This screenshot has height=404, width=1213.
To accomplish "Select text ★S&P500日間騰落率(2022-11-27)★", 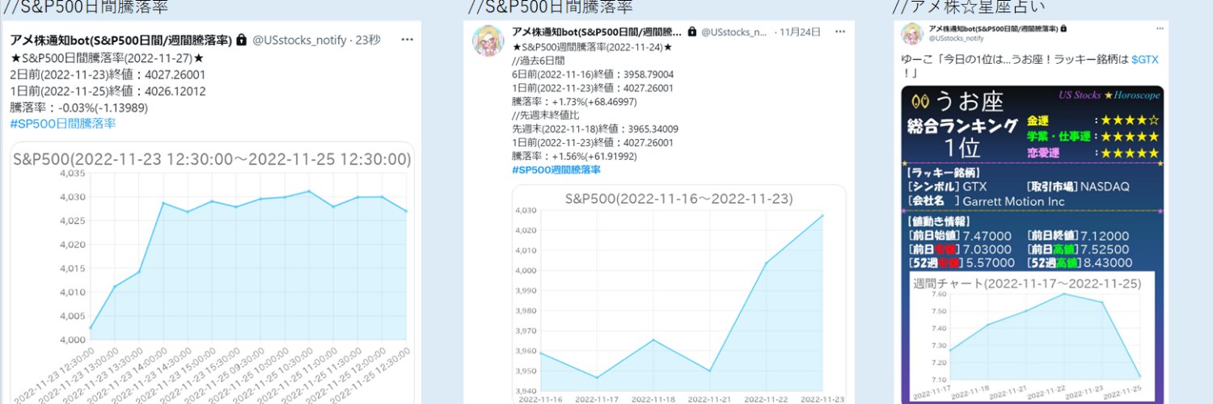I will click(108, 59).
